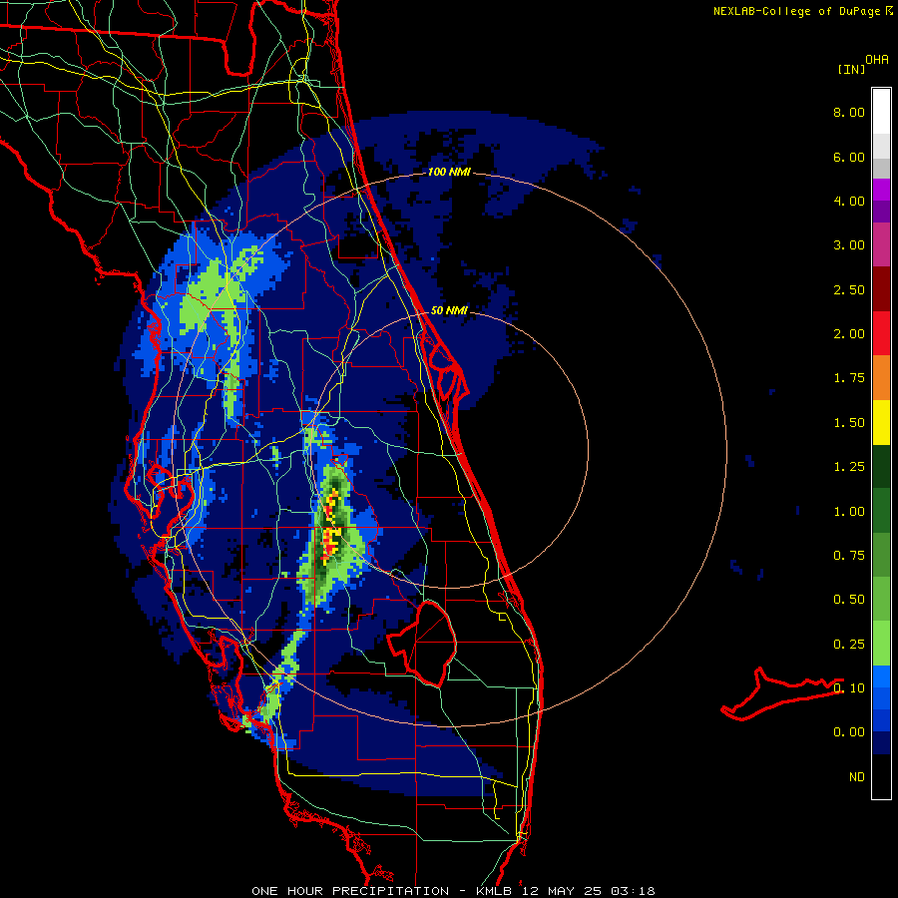Click the 4.00 legend value
Screen dimensions: 898x898
click(x=849, y=201)
